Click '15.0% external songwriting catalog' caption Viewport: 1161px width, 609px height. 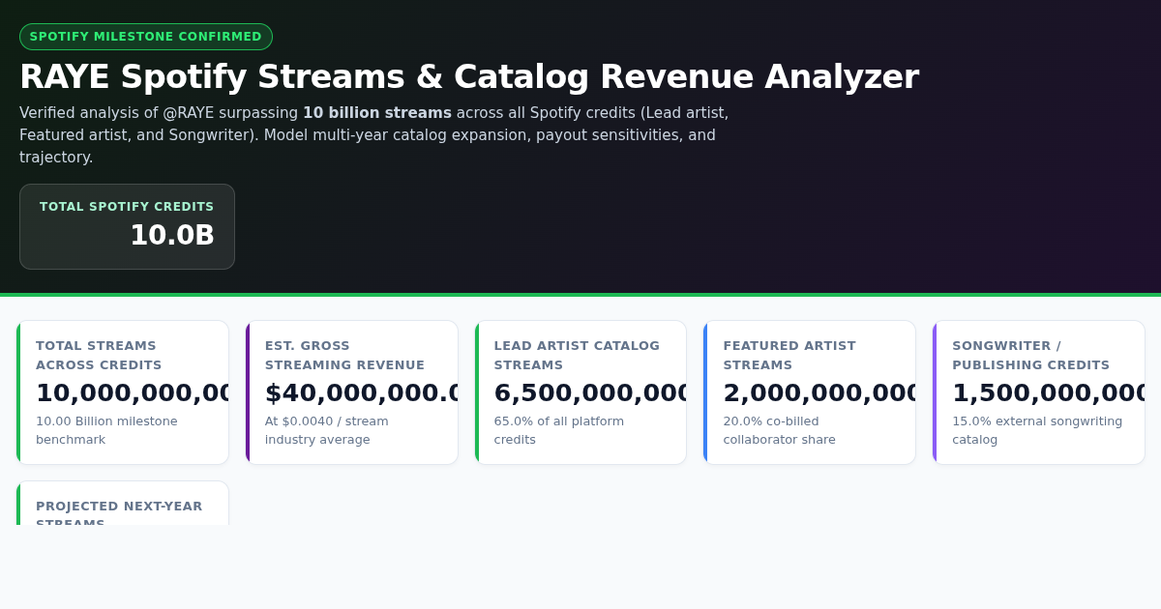click(x=1037, y=430)
